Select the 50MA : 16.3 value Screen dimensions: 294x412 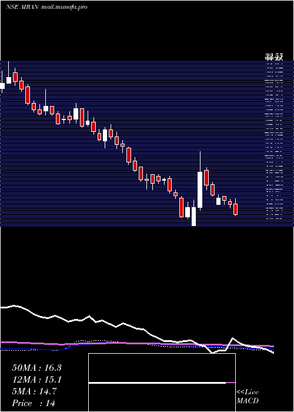click(36, 368)
